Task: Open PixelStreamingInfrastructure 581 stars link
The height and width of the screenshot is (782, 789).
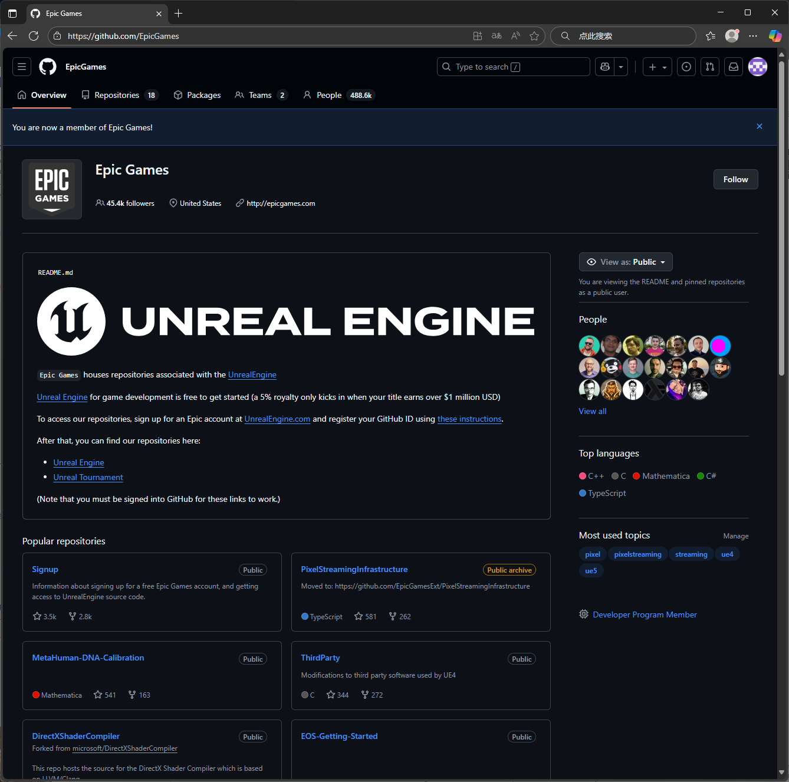Action: (366, 616)
